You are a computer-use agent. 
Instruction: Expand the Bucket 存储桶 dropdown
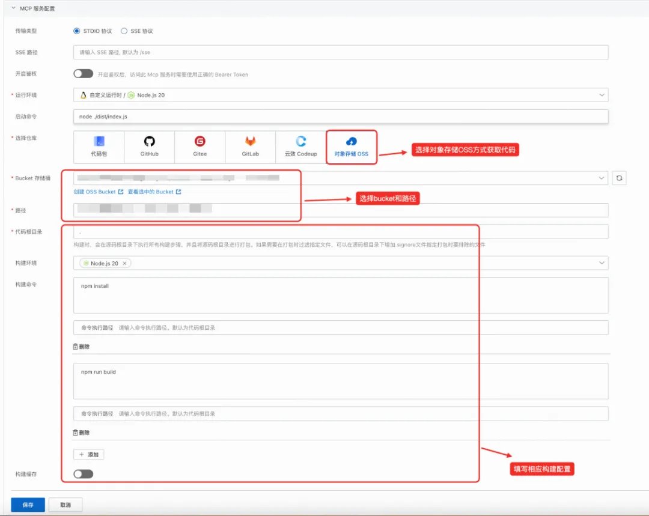[x=602, y=178]
